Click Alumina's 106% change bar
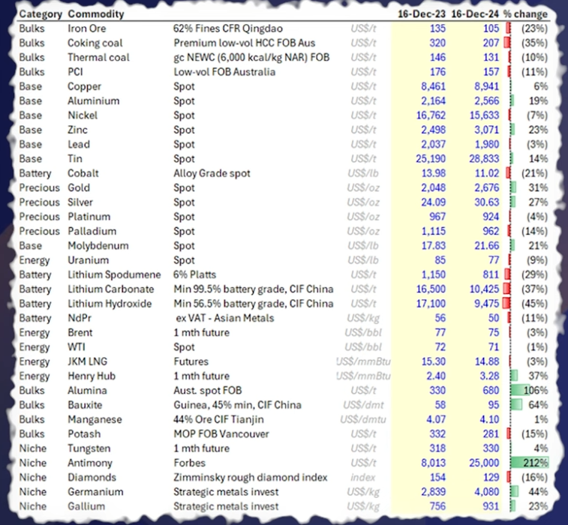The image size is (568, 525). click(528, 391)
